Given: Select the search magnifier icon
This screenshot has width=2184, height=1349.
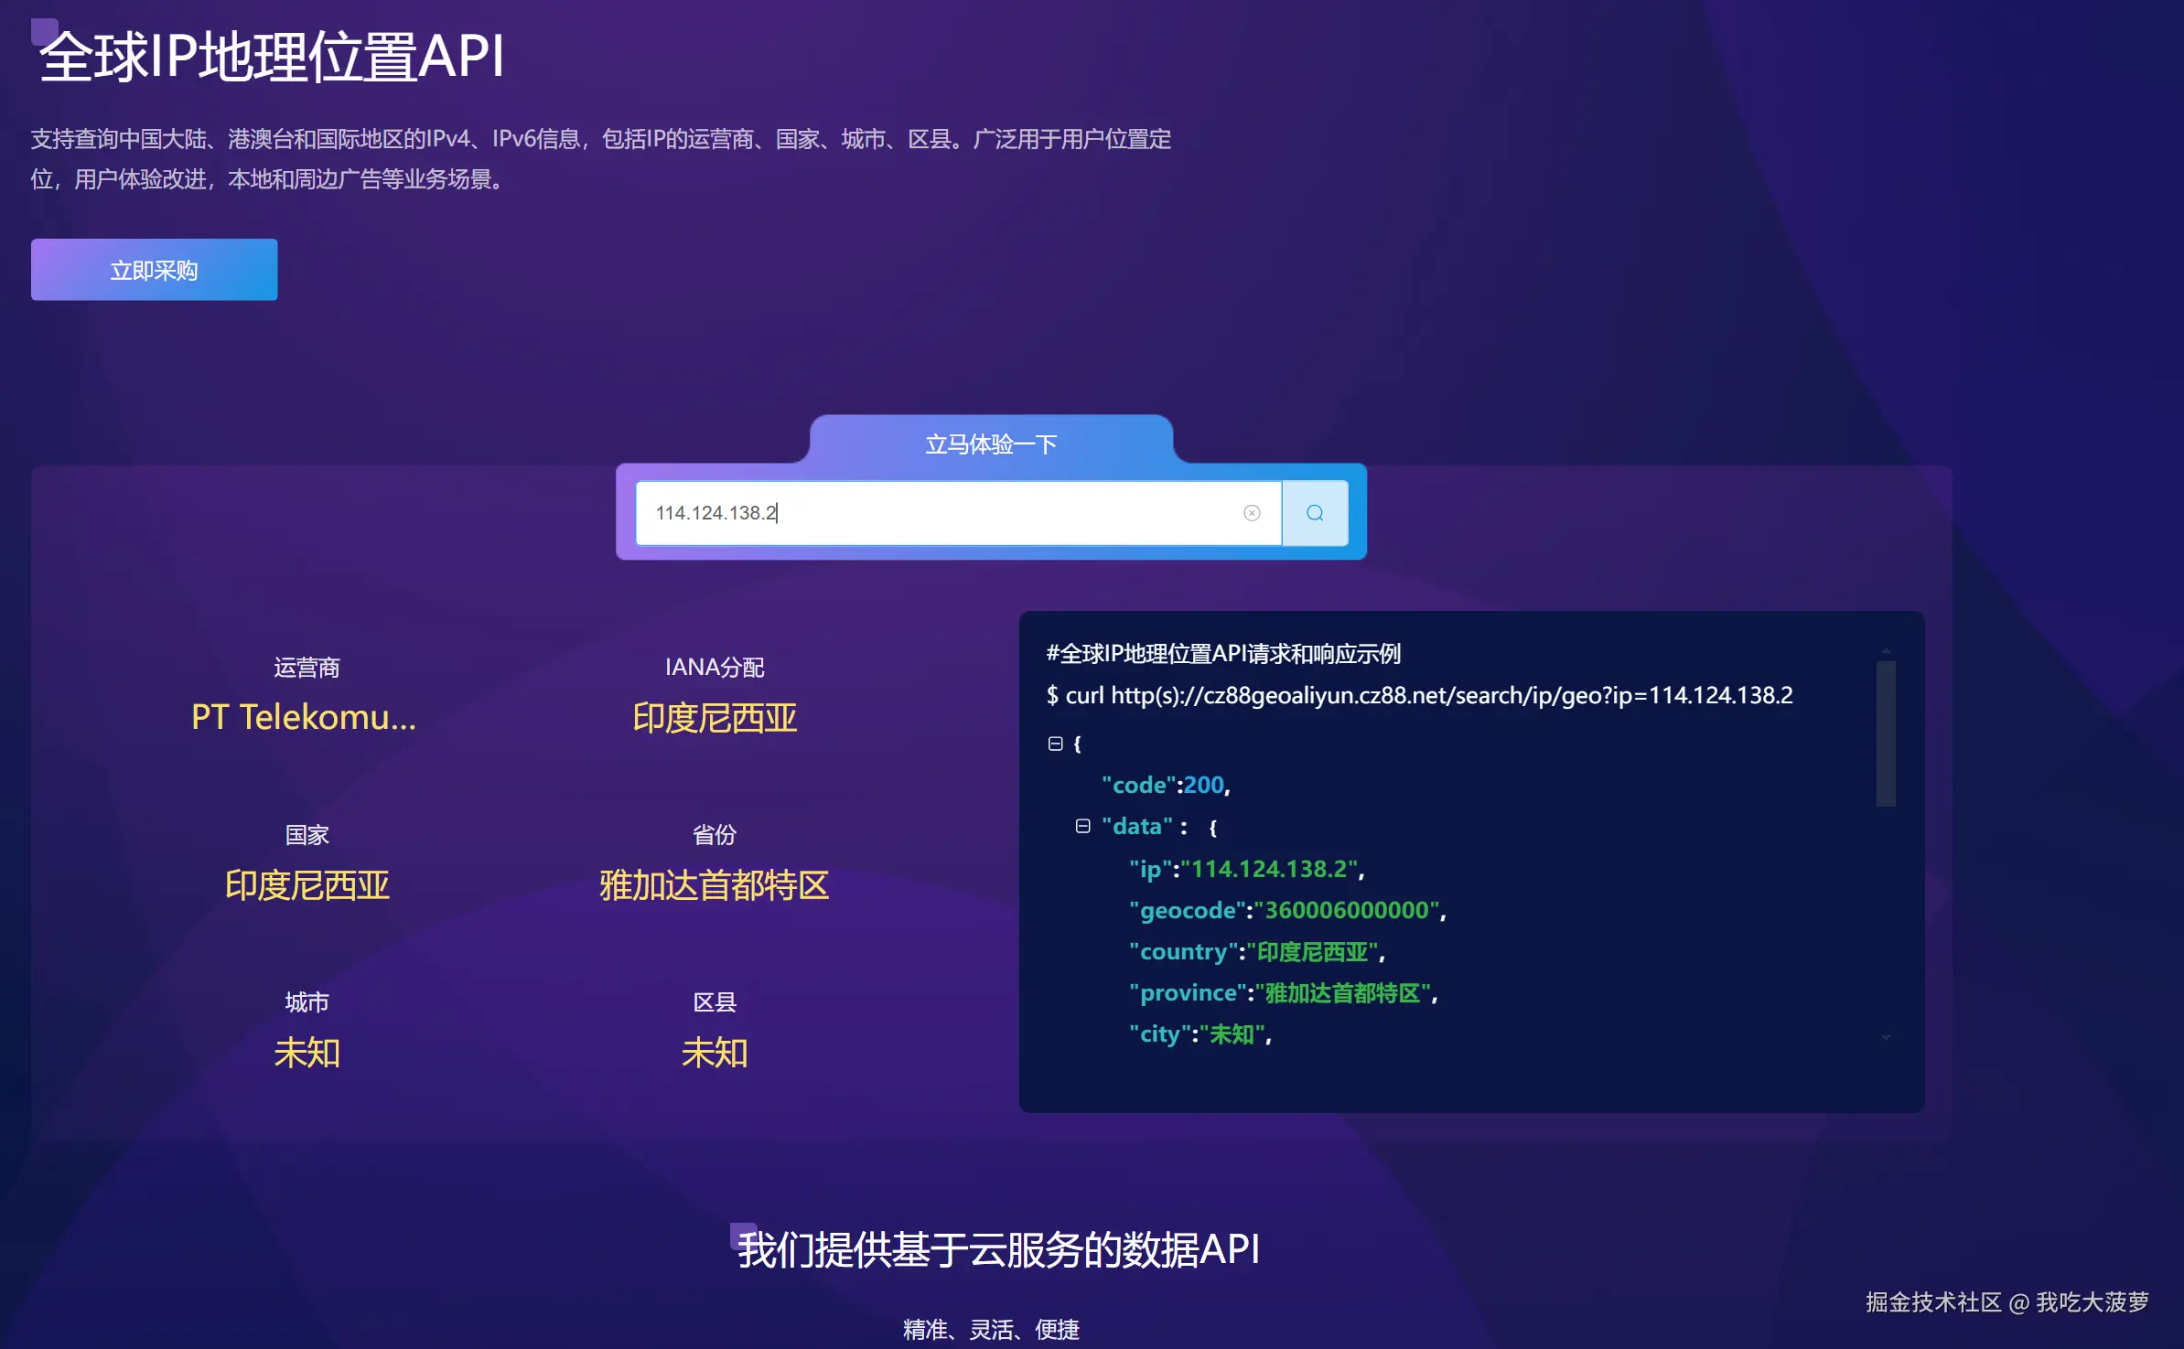Looking at the screenshot, I should pyautogui.click(x=1315, y=513).
